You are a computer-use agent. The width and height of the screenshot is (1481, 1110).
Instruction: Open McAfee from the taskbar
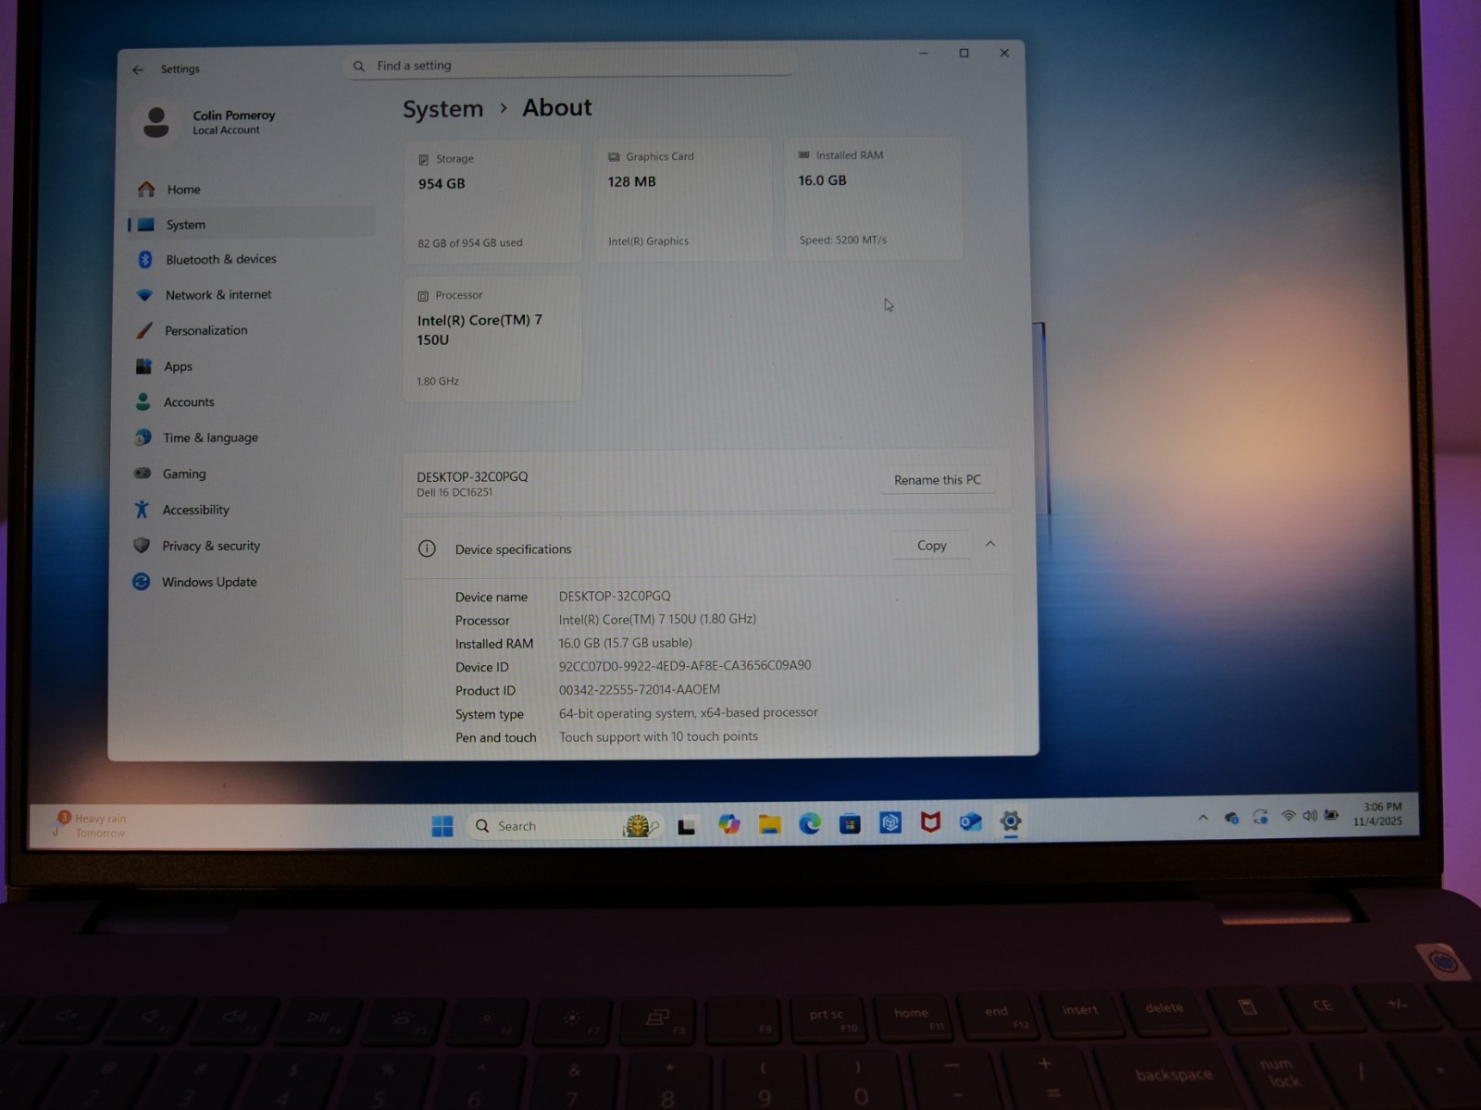pyautogui.click(x=930, y=821)
